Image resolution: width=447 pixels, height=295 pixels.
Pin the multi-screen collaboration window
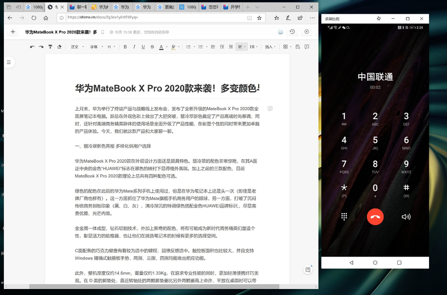[x=378, y=19]
